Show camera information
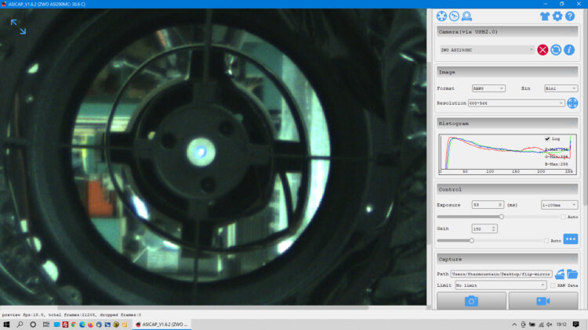Screen dimensions: 588x330 (x=569, y=50)
